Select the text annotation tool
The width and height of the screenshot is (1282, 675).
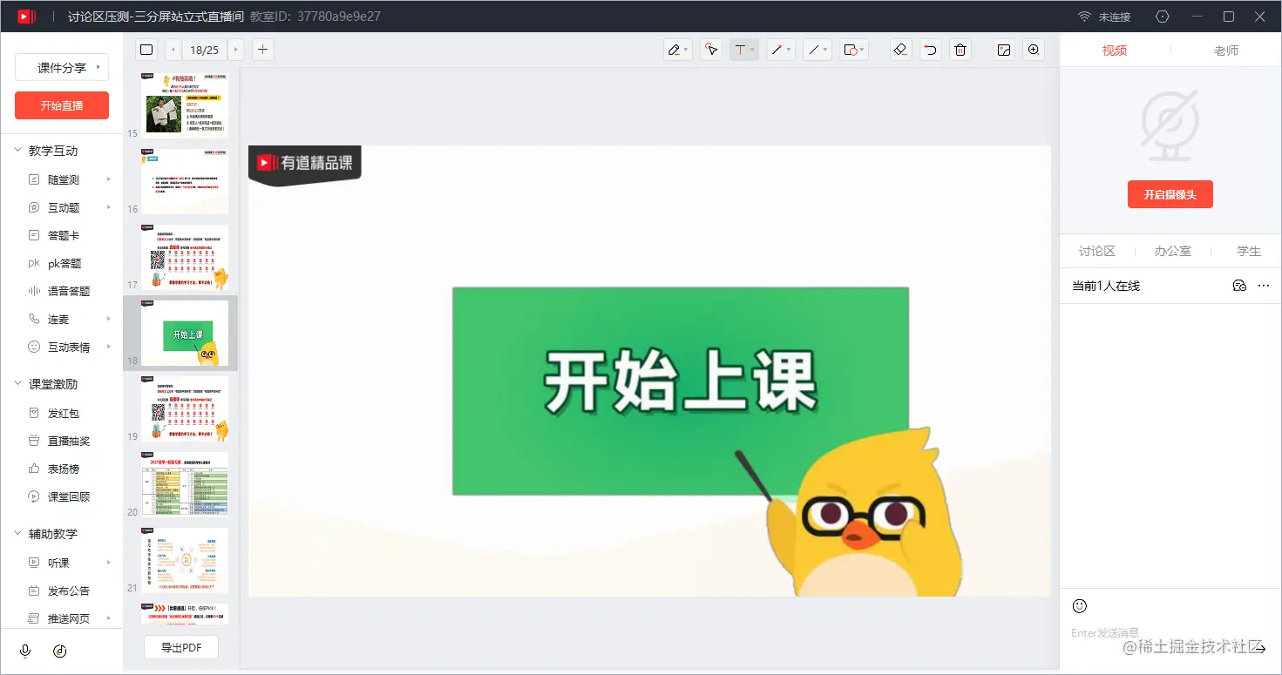pos(740,50)
